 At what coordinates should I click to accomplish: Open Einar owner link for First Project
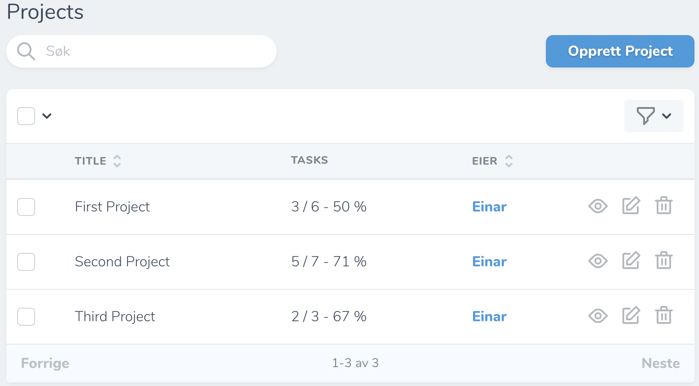[x=489, y=207]
